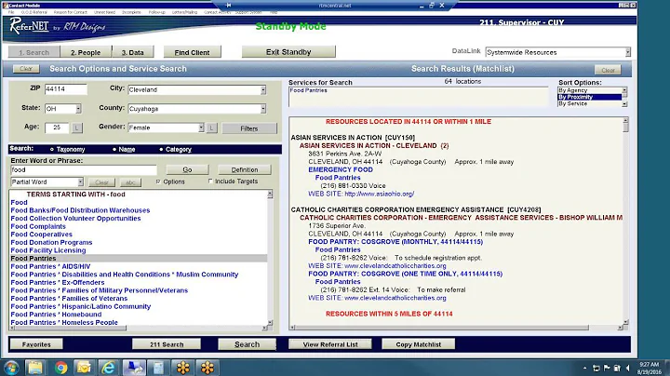Open the File menu
The height and width of the screenshot is (376, 670).
click(x=11, y=12)
